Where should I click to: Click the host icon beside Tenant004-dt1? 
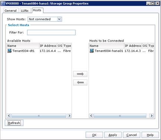(x=9, y=51)
